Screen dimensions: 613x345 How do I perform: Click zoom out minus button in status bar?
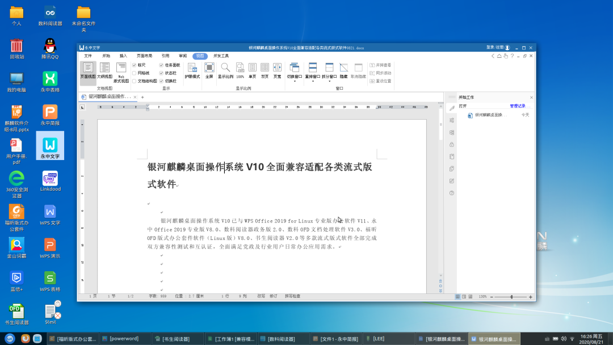click(x=492, y=297)
